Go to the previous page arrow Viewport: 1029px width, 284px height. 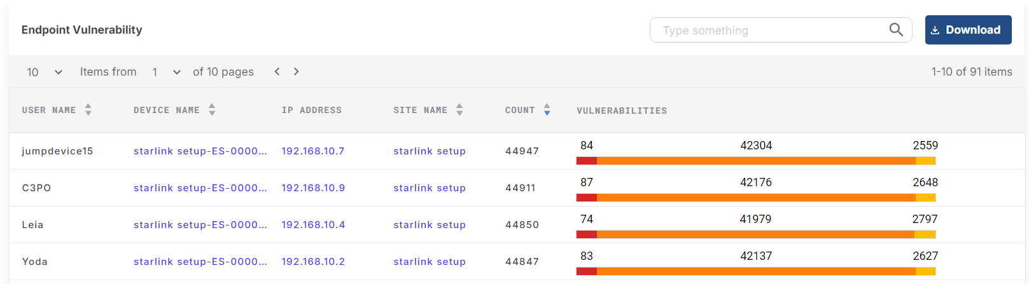277,72
